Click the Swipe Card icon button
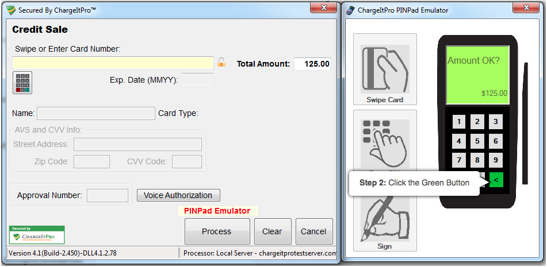This screenshot has height=267, width=547. (x=385, y=69)
